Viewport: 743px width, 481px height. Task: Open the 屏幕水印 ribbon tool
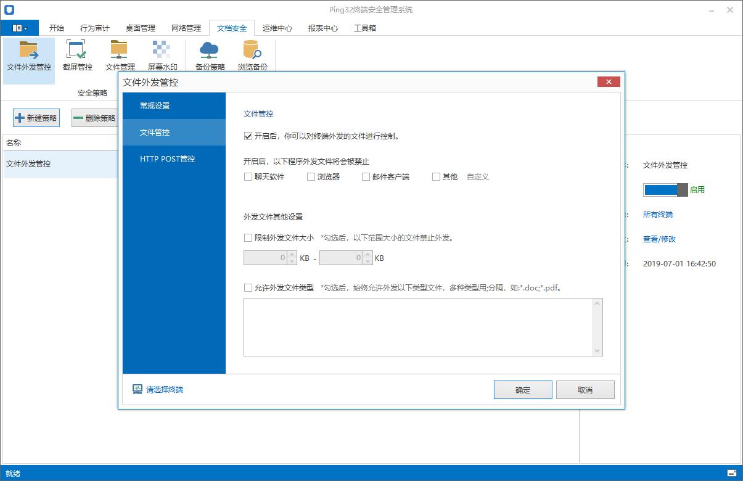pos(163,56)
